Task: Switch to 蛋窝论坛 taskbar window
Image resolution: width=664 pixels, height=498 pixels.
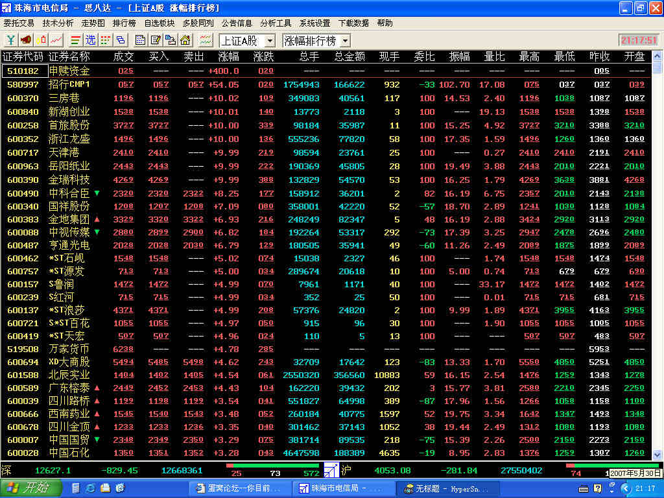Action: tap(240, 489)
